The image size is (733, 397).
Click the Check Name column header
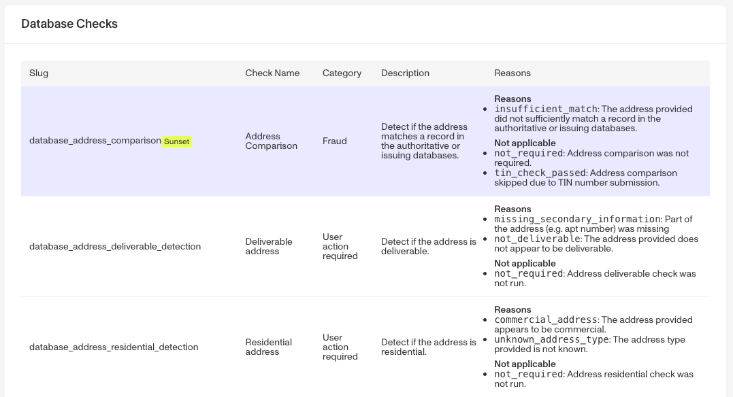pyautogui.click(x=272, y=73)
